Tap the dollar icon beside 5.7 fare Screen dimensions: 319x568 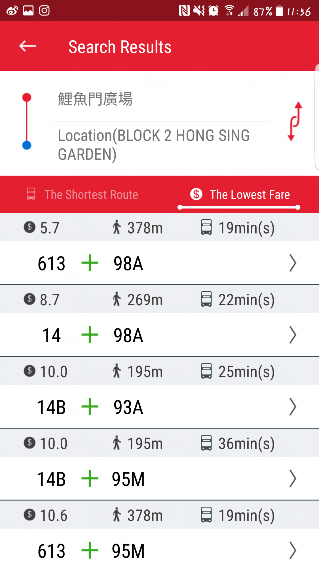pyautogui.click(x=29, y=227)
